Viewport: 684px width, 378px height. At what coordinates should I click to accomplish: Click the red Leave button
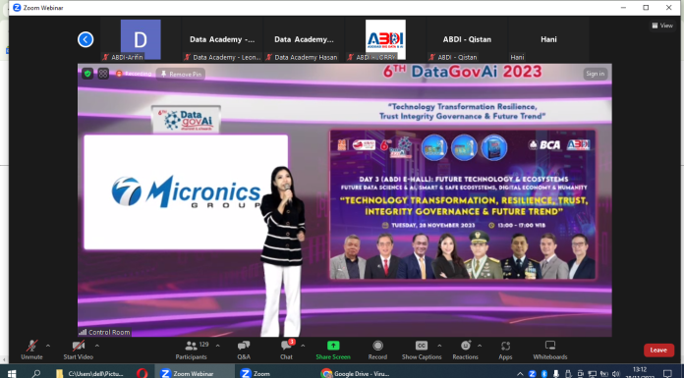pos(658,351)
